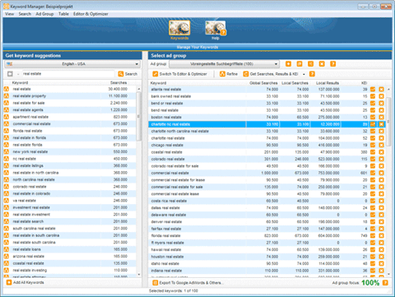Open the View menu
Screen dimensions: 395x297
pos(9,14)
